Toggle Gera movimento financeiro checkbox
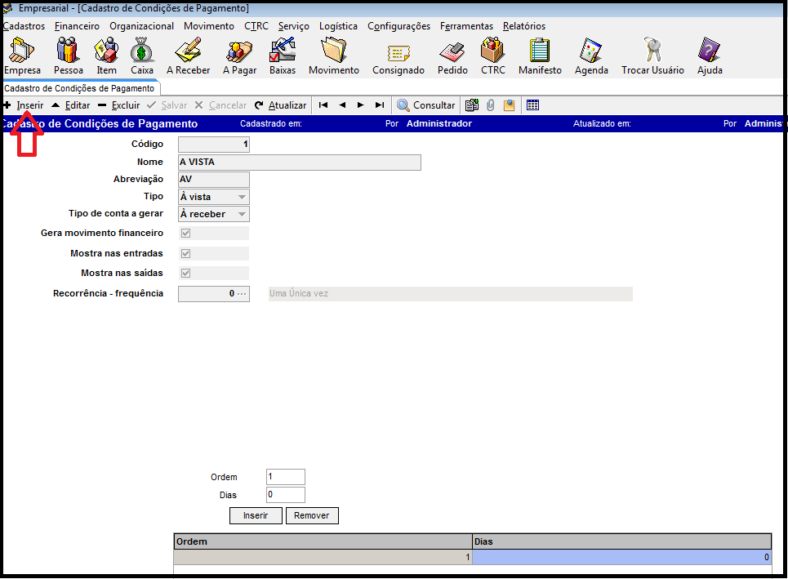788x579 pixels. 185,234
